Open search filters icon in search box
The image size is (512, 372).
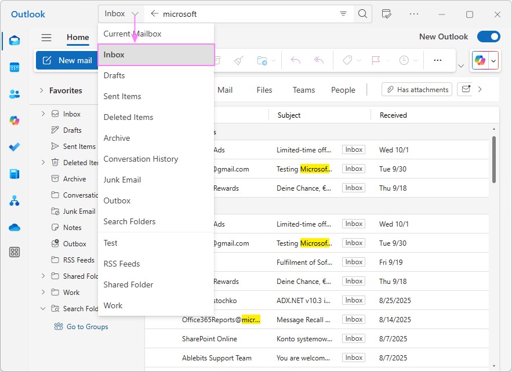pyautogui.click(x=343, y=14)
